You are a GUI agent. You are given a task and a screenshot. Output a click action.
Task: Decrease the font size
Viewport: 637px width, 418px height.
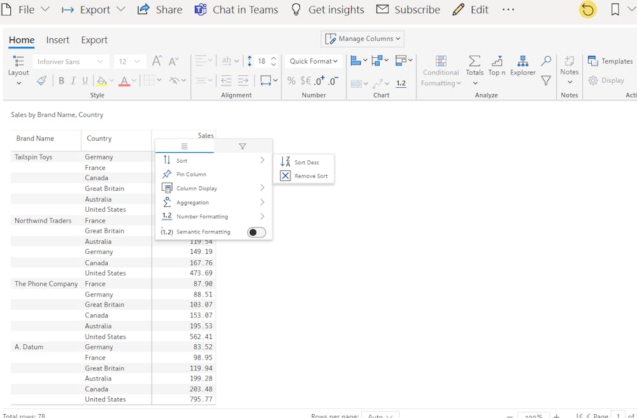(173, 61)
